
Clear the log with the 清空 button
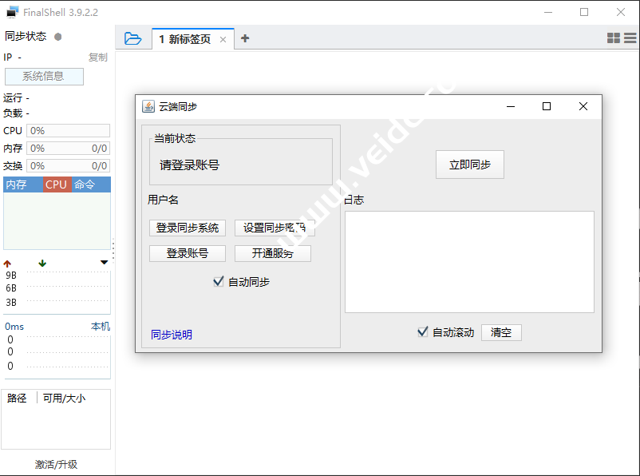pyautogui.click(x=501, y=332)
